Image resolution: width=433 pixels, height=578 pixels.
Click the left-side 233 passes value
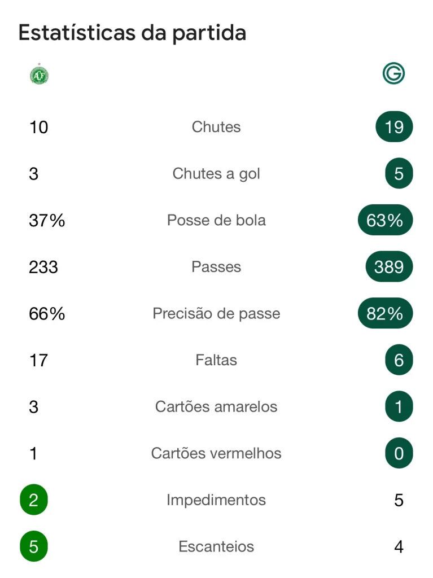coord(43,267)
